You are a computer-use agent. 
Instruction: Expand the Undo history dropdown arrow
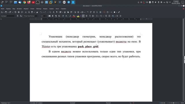pos(43,12)
